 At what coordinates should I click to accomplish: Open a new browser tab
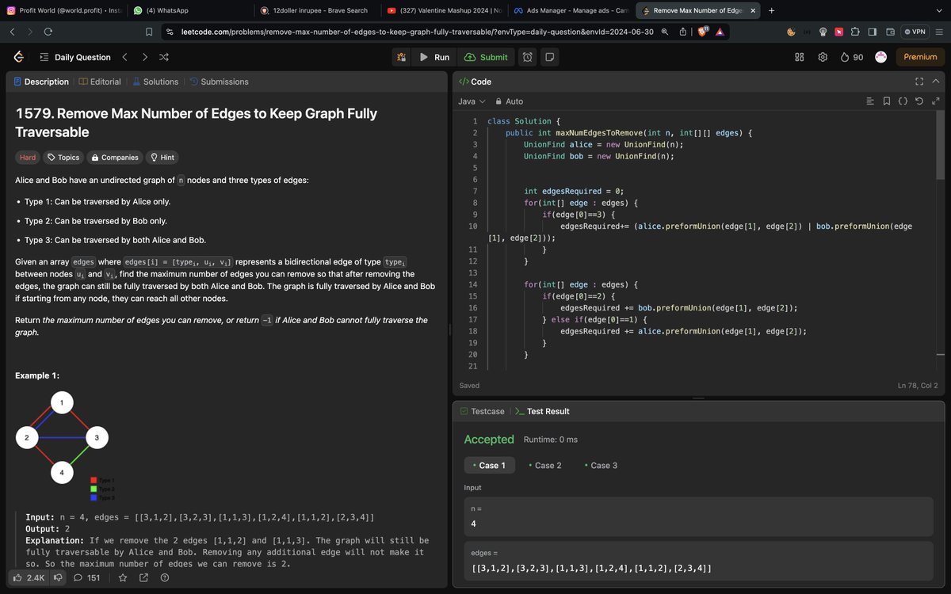click(771, 10)
